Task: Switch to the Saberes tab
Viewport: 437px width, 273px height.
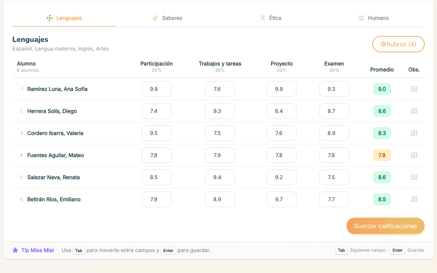Action: tap(167, 18)
